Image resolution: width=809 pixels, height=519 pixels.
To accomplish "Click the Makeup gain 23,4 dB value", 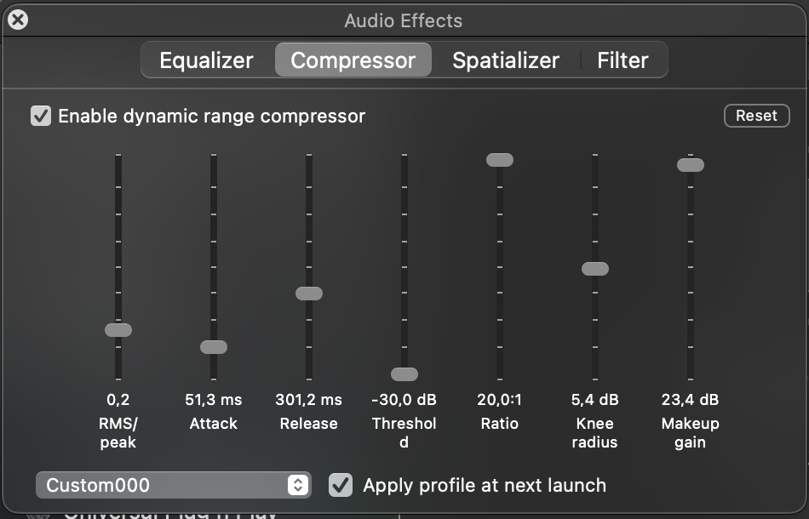I will 691,400.
